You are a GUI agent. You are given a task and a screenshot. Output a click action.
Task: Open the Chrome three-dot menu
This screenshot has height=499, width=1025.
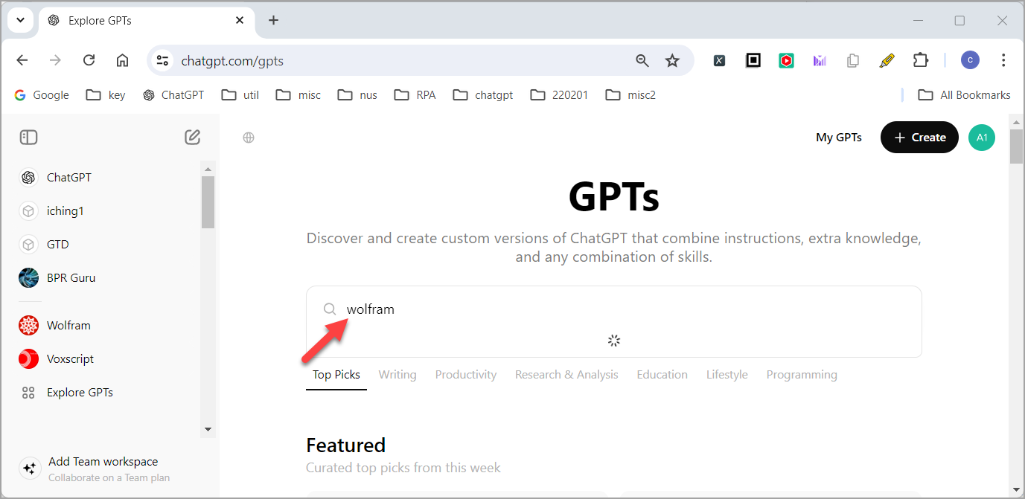coord(1003,61)
